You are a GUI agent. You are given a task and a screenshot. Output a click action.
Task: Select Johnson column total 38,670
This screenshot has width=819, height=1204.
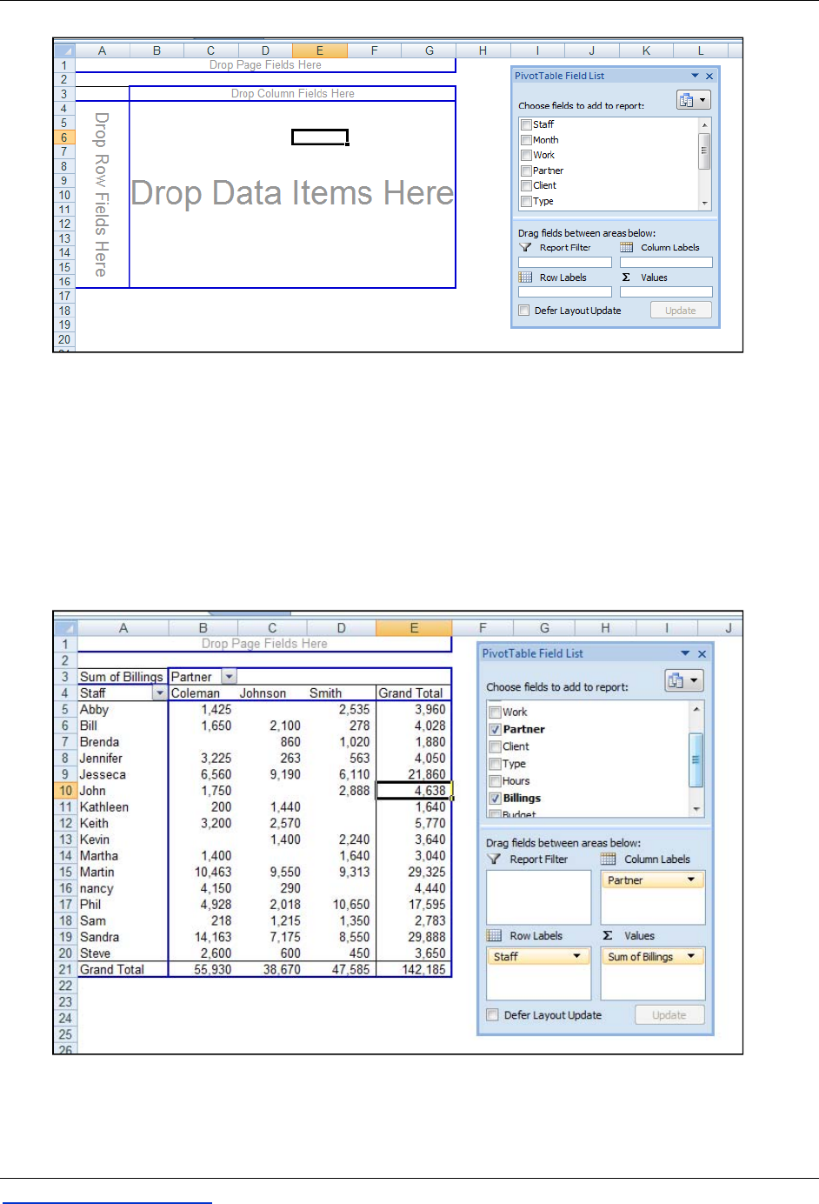pos(272,969)
